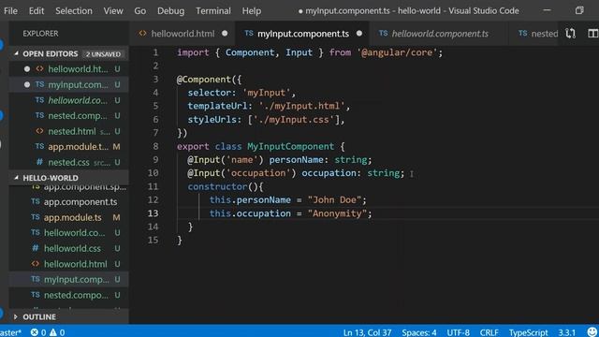Select nested.css in Open Editors
Viewport: 599px width, 337px height.
[x=68, y=162]
